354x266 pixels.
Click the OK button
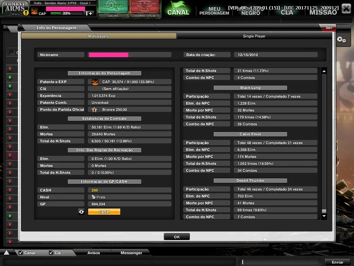click(177, 237)
